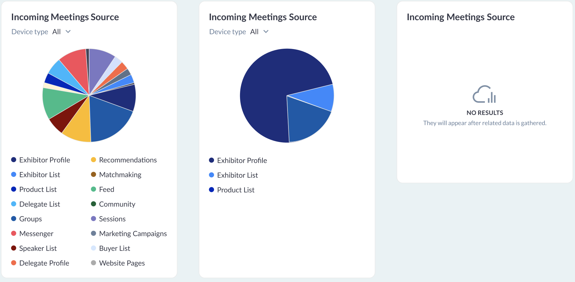The height and width of the screenshot is (282, 575).
Task: Click the Community legend dot
Action: (x=94, y=204)
